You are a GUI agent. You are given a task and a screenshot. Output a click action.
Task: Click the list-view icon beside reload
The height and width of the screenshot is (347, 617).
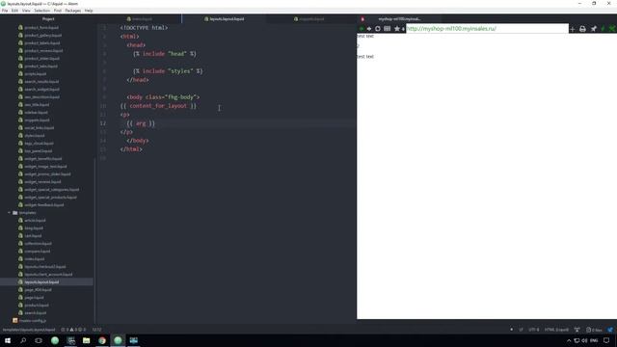[x=388, y=29]
